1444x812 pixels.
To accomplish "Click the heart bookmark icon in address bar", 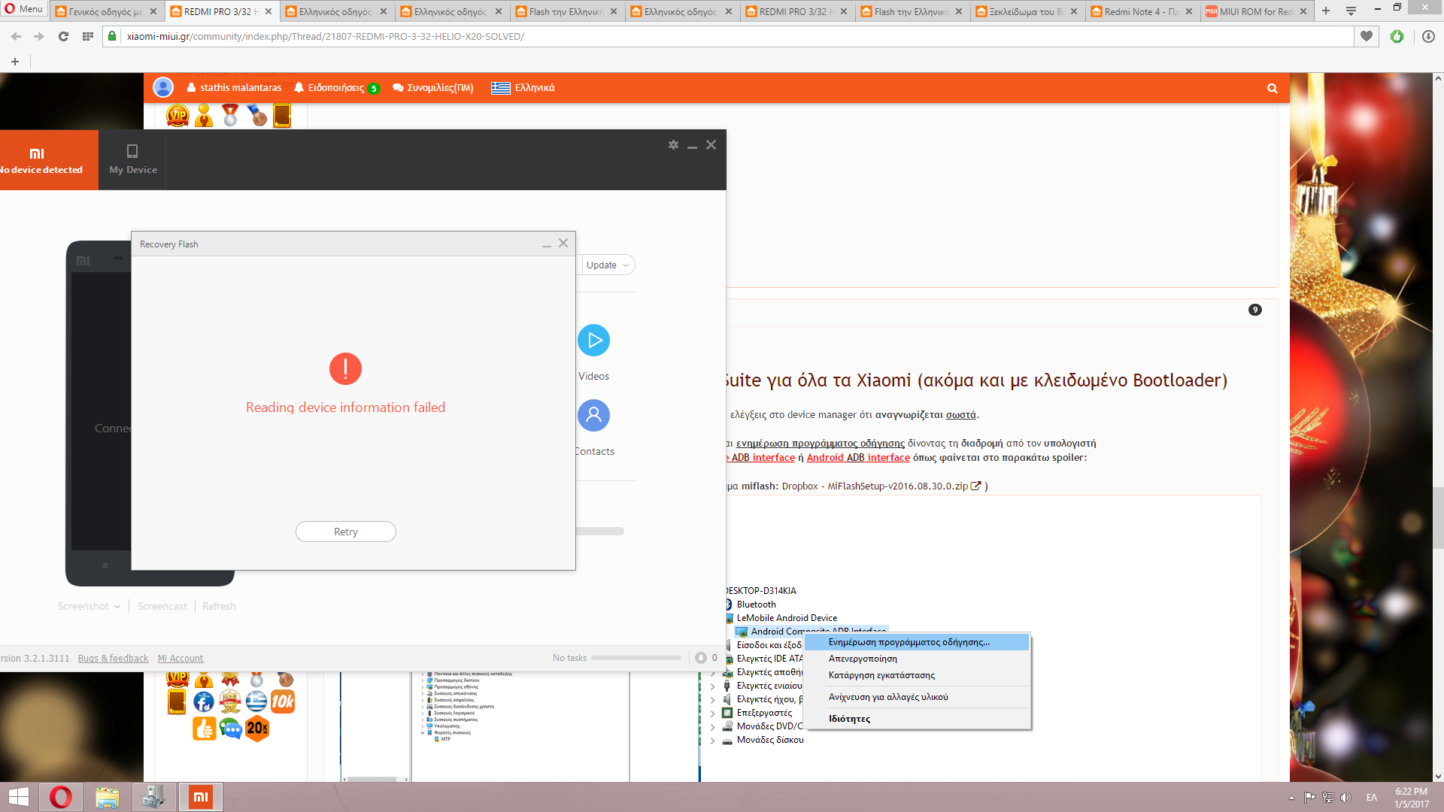I will pyautogui.click(x=1367, y=36).
